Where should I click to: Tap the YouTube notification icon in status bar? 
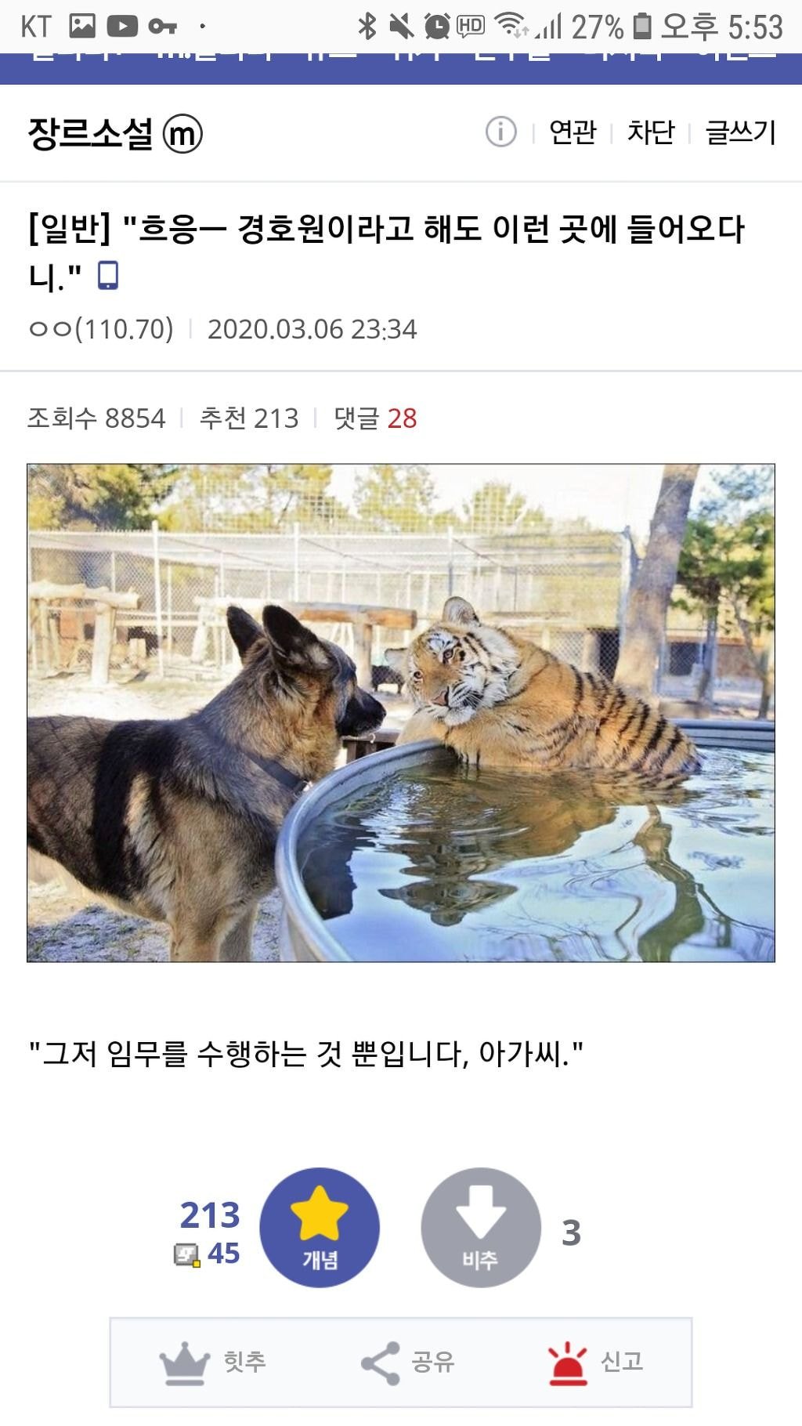[122, 27]
